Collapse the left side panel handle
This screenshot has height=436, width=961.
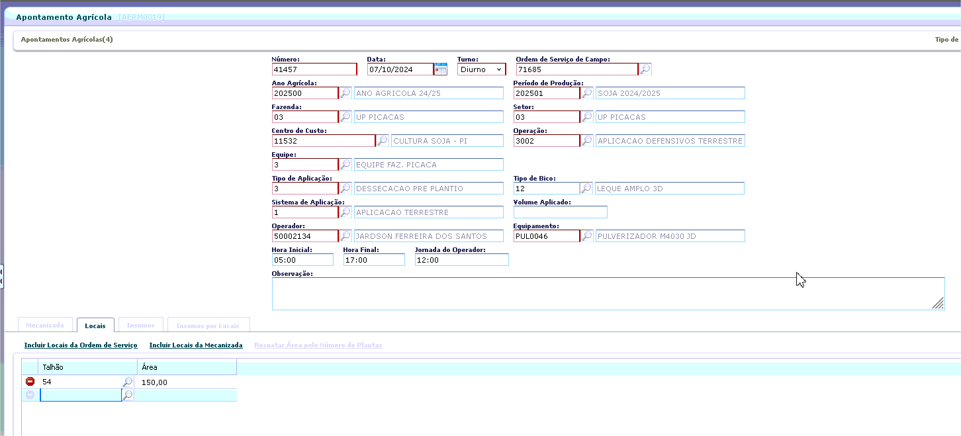[2, 276]
